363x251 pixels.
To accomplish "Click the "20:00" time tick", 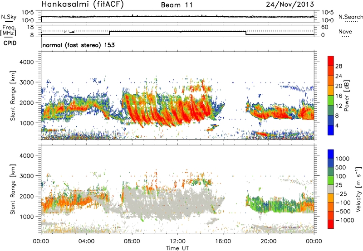I will coord(269,241).
